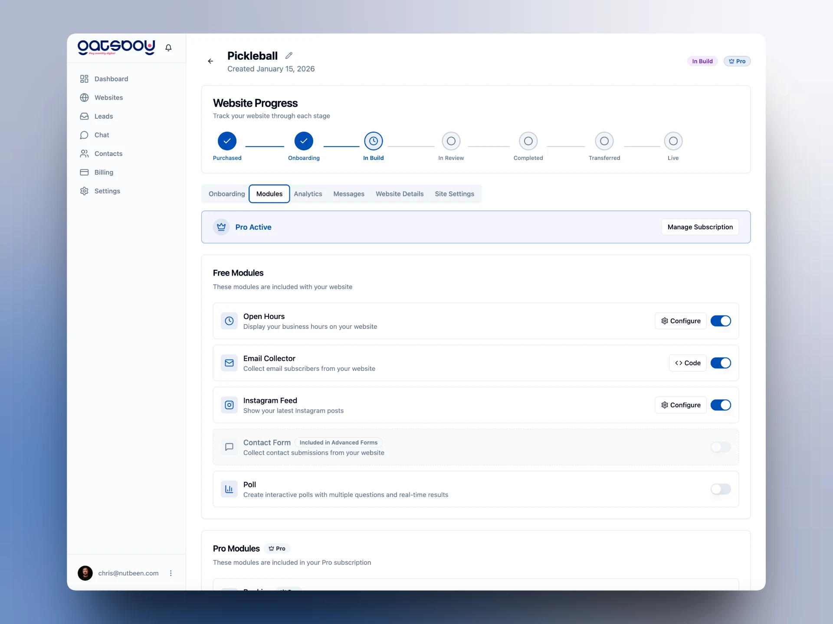Go to Billing in the sidebar
The height and width of the screenshot is (624, 833).
click(104, 172)
